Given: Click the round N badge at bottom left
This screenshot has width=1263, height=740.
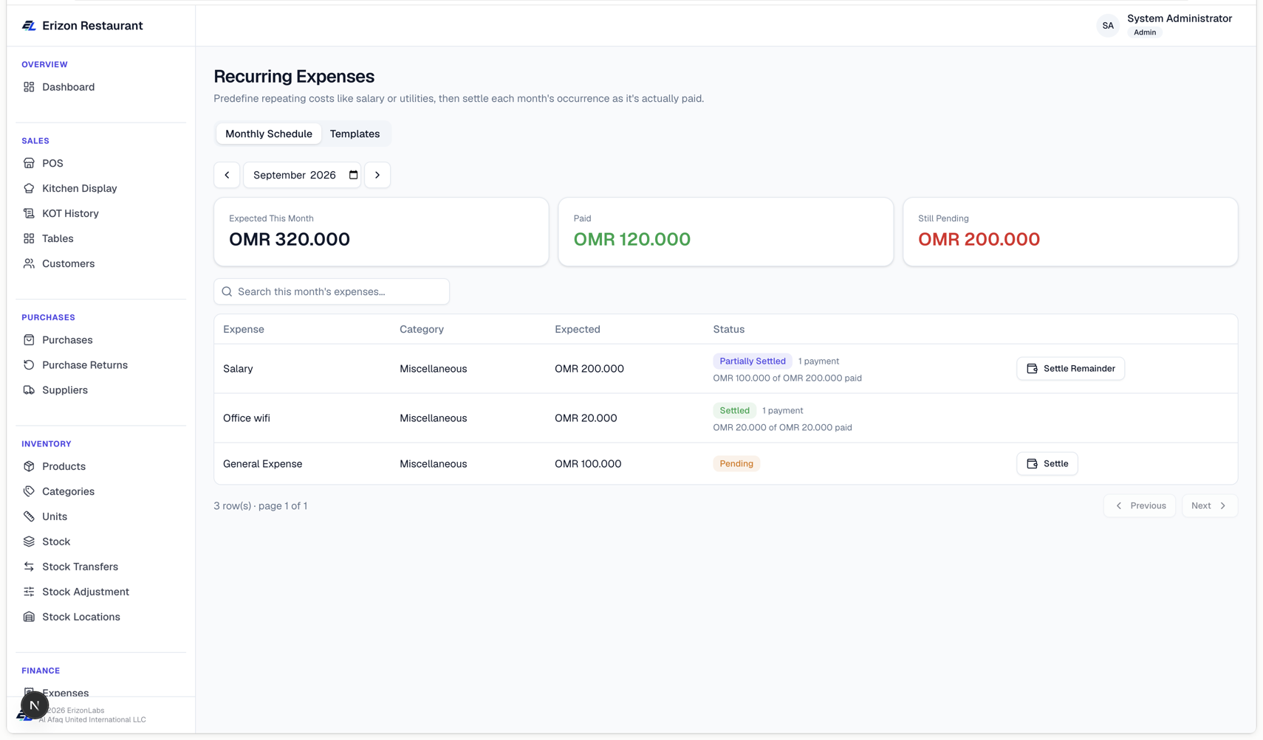Looking at the screenshot, I should click(x=34, y=706).
